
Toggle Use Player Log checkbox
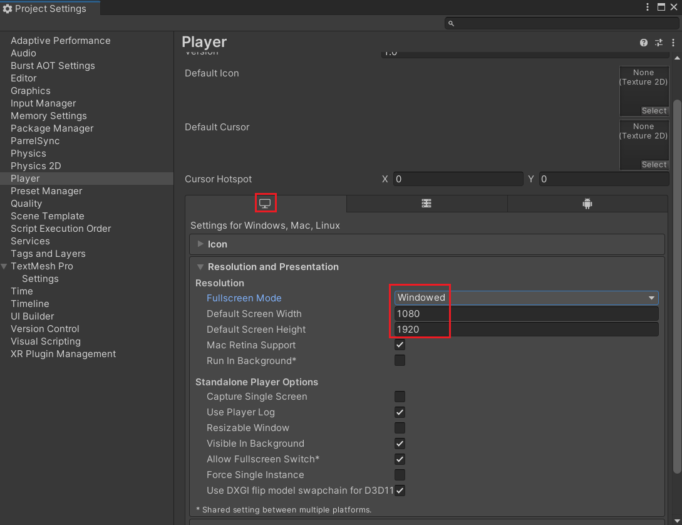coord(400,412)
